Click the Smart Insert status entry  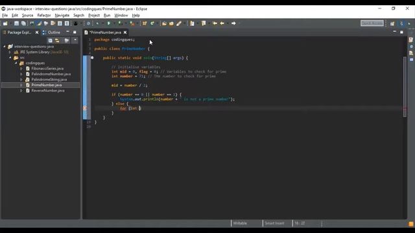tap(274, 223)
